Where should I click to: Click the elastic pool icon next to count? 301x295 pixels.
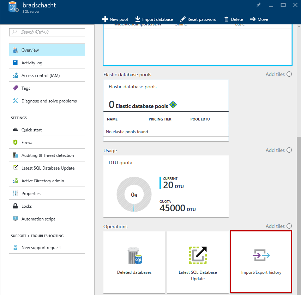click(173, 105)
